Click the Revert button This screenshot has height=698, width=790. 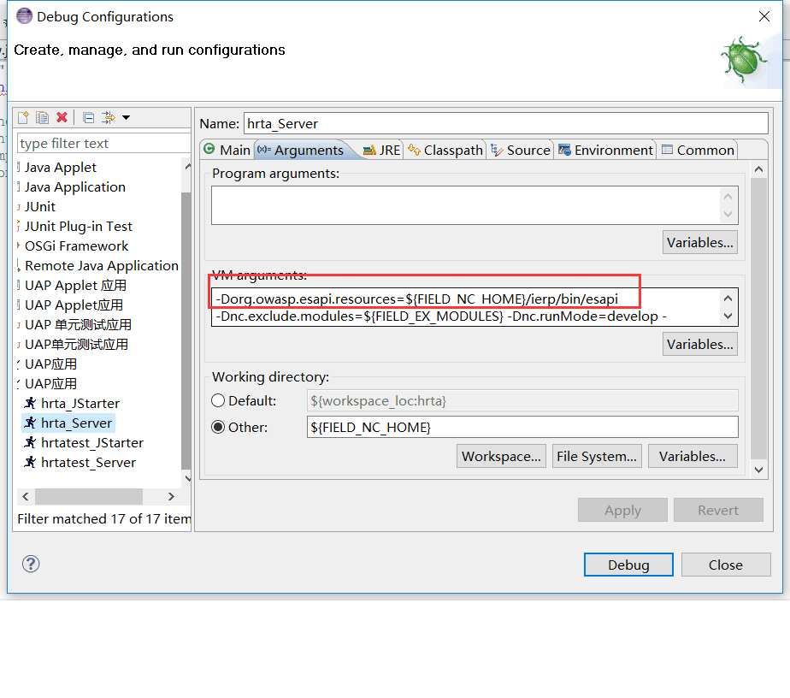pos(718,510)
